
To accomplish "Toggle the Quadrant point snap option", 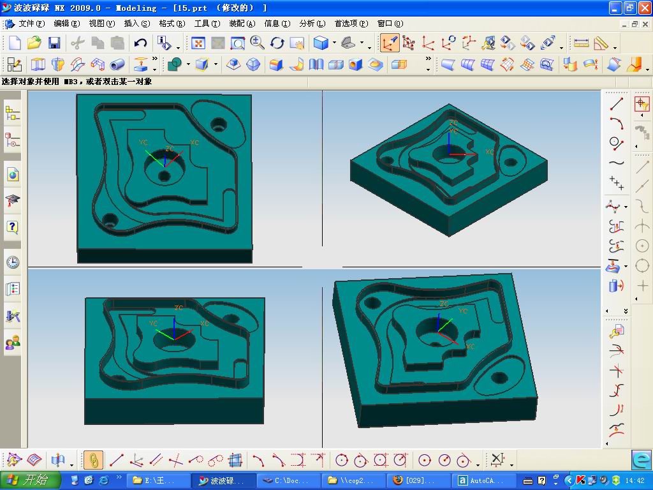I will click(642, 266).
